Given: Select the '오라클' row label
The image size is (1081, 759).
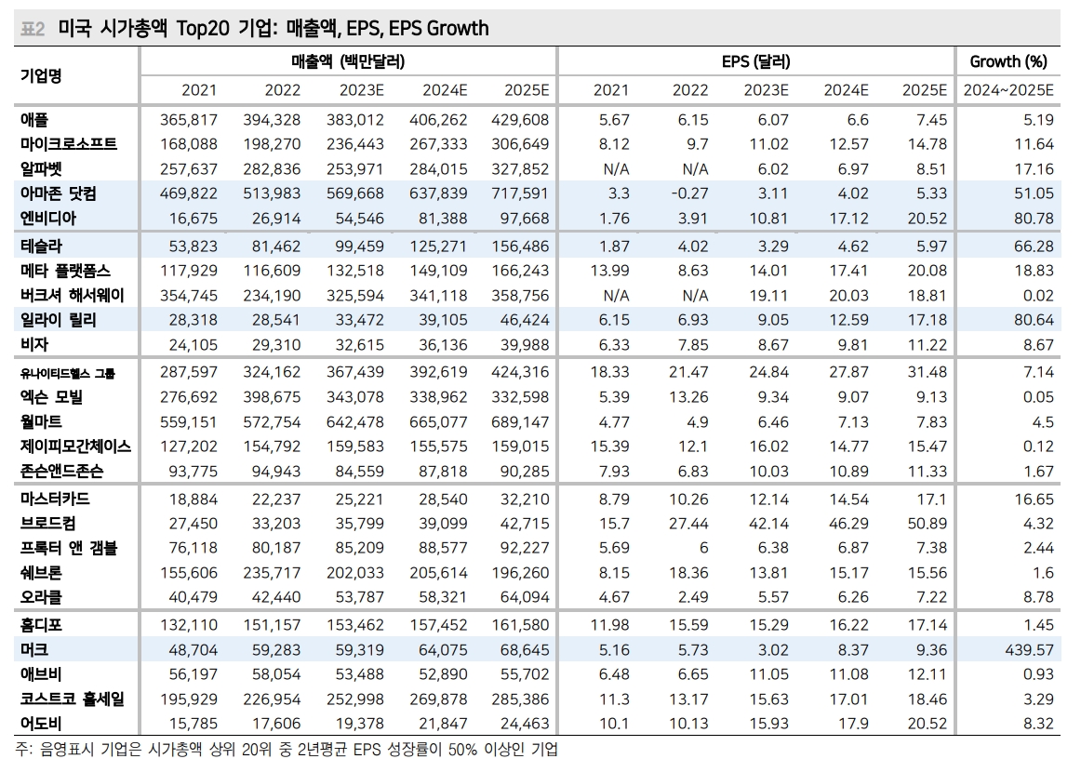Looking at the screenshot, I should pos(41,598).
